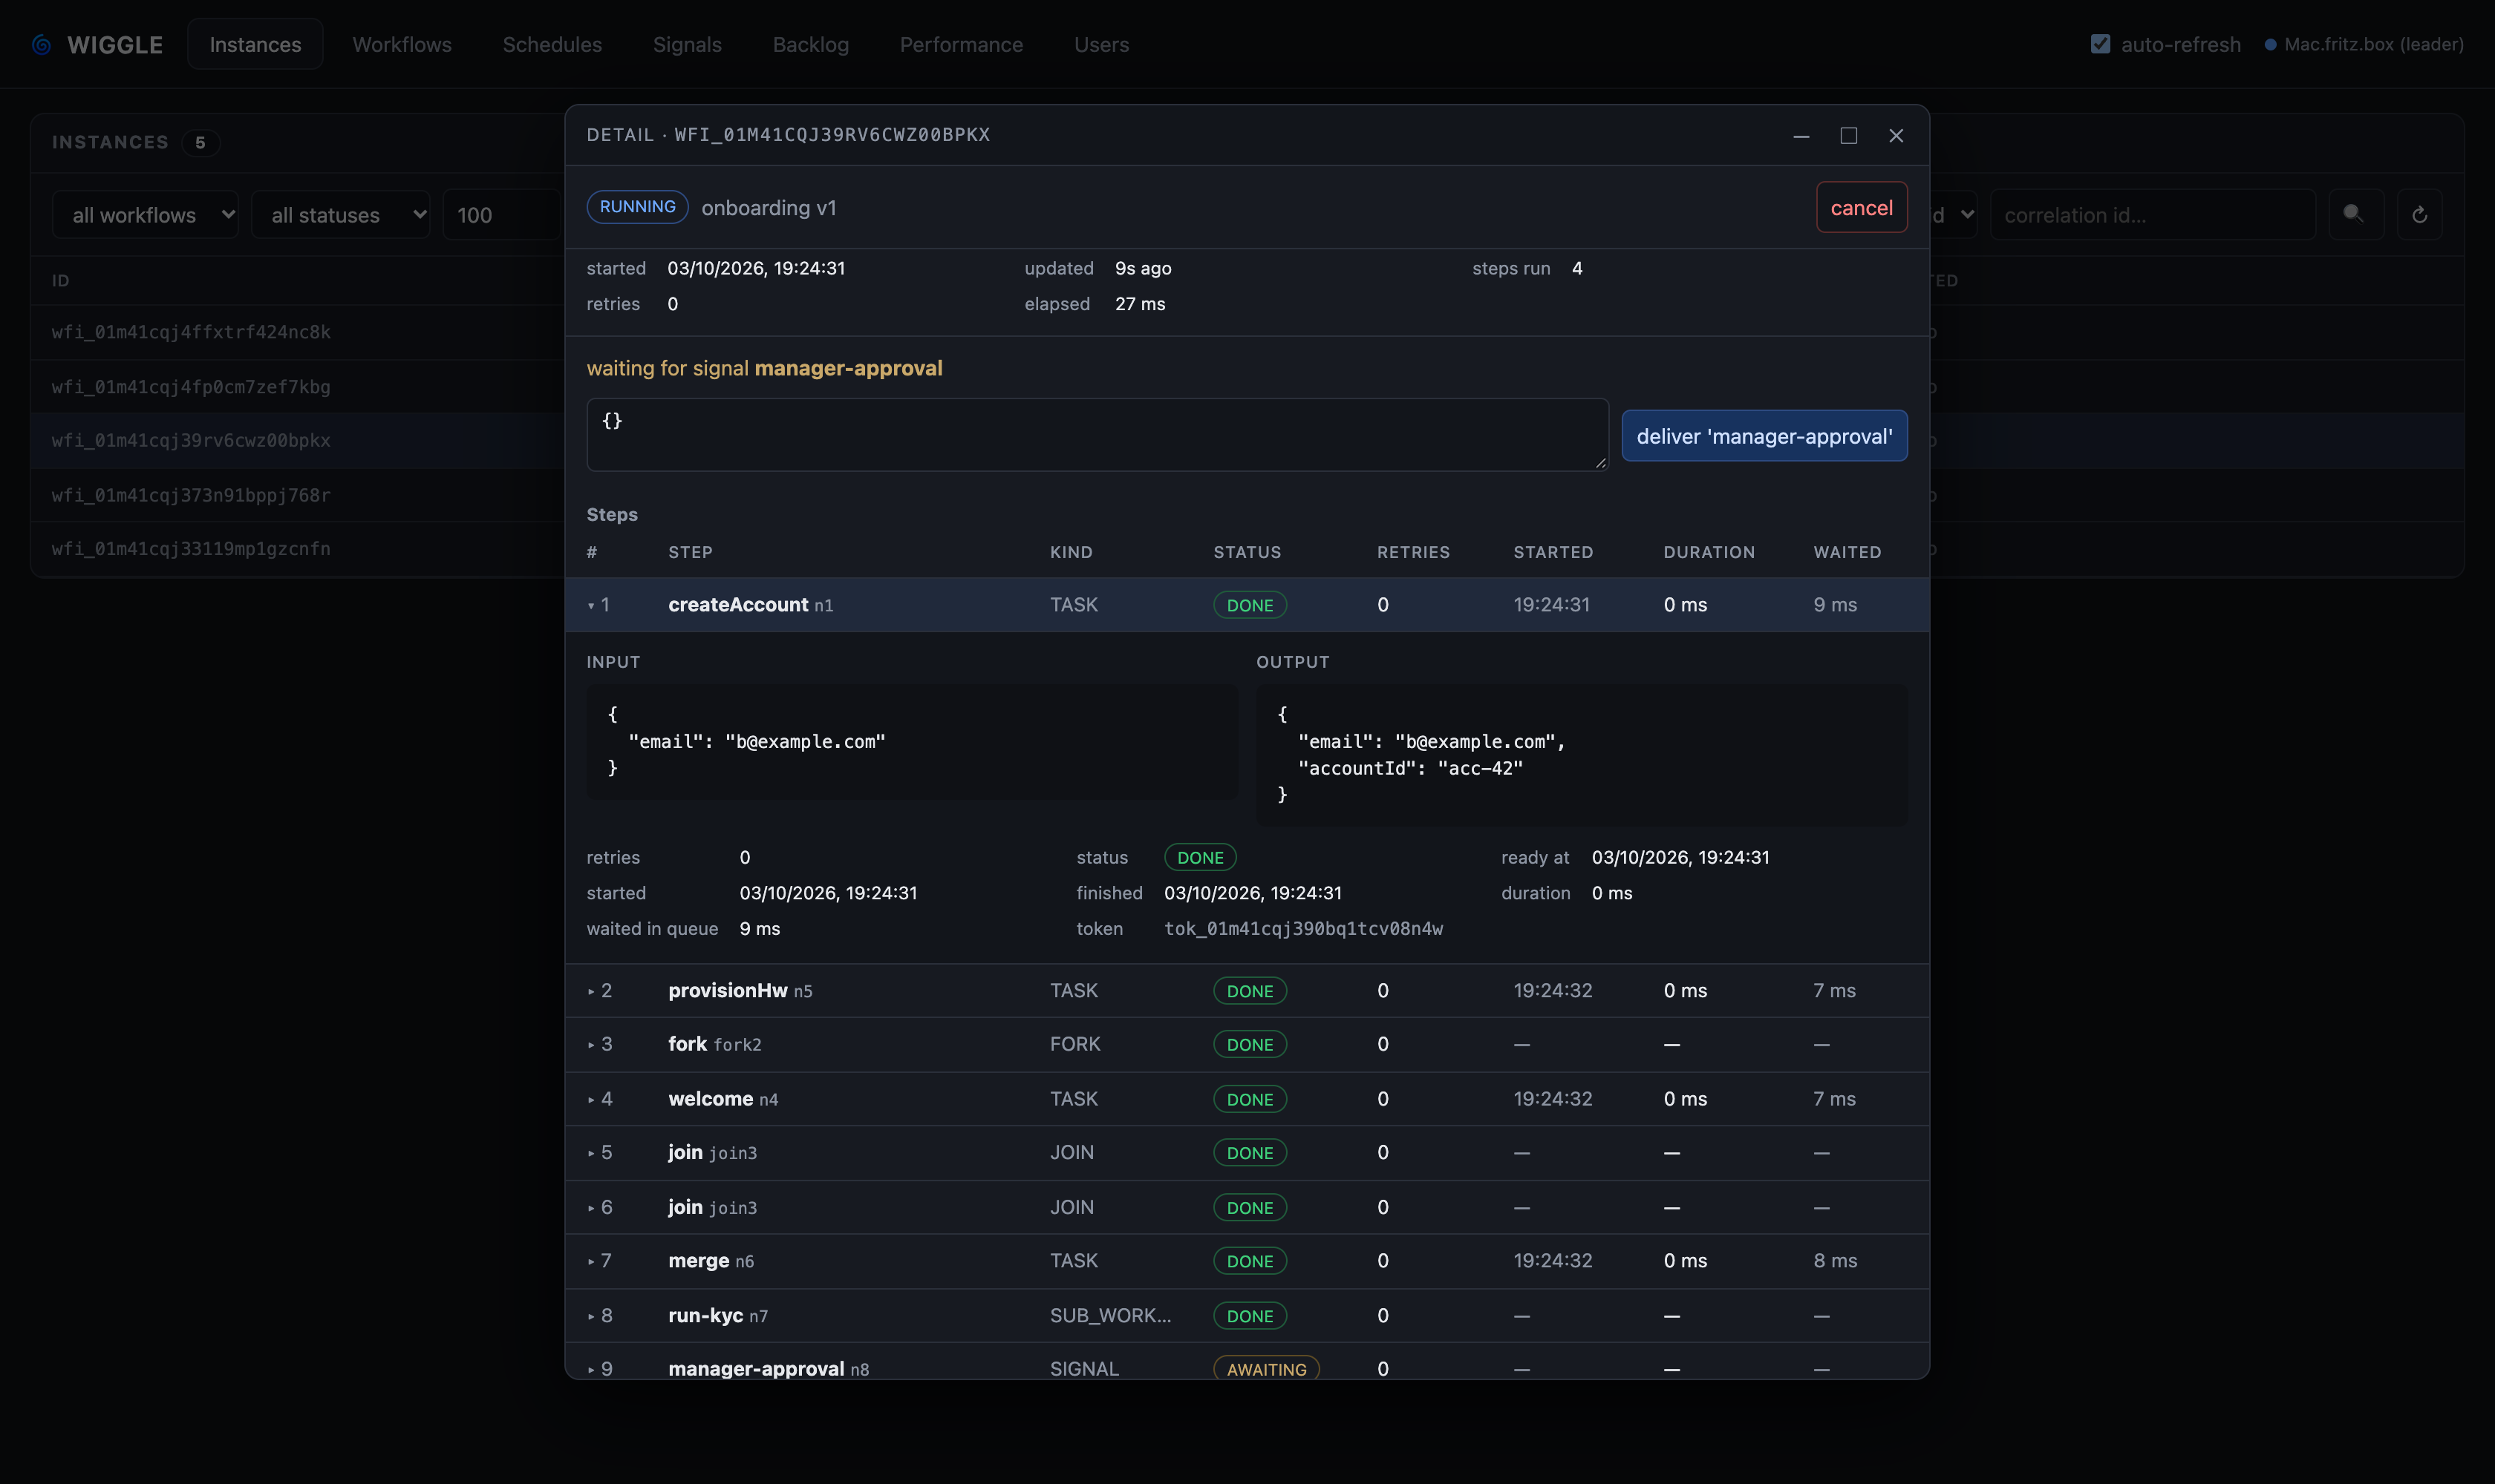Click the AWAITING status badge
Image resolution: width=2495 pixels, height=1484 pixels.
pos(1266,1368)
